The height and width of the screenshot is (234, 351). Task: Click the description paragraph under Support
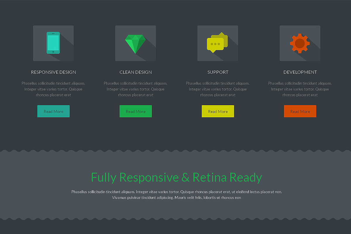218,89
